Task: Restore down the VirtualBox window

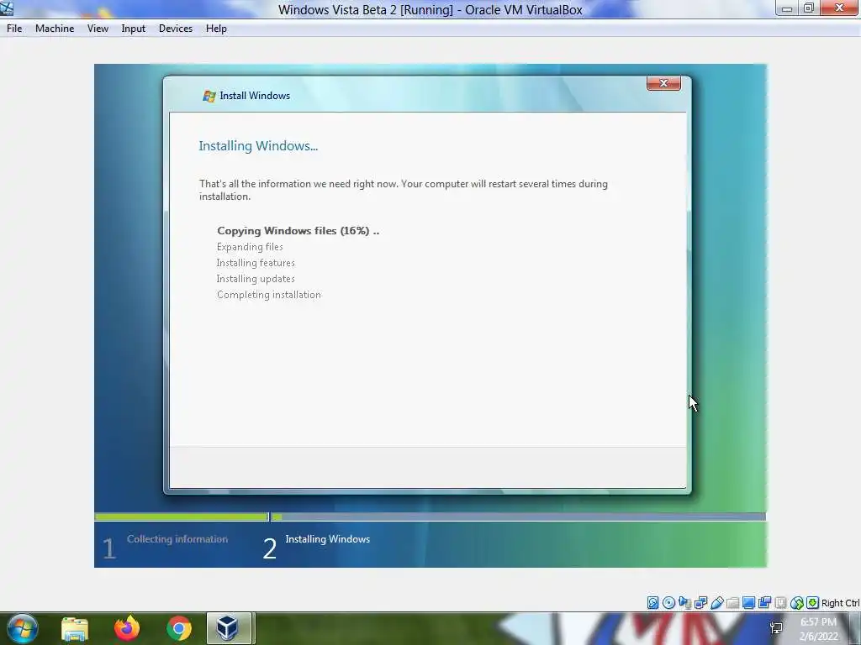Action: click(809, 8)
